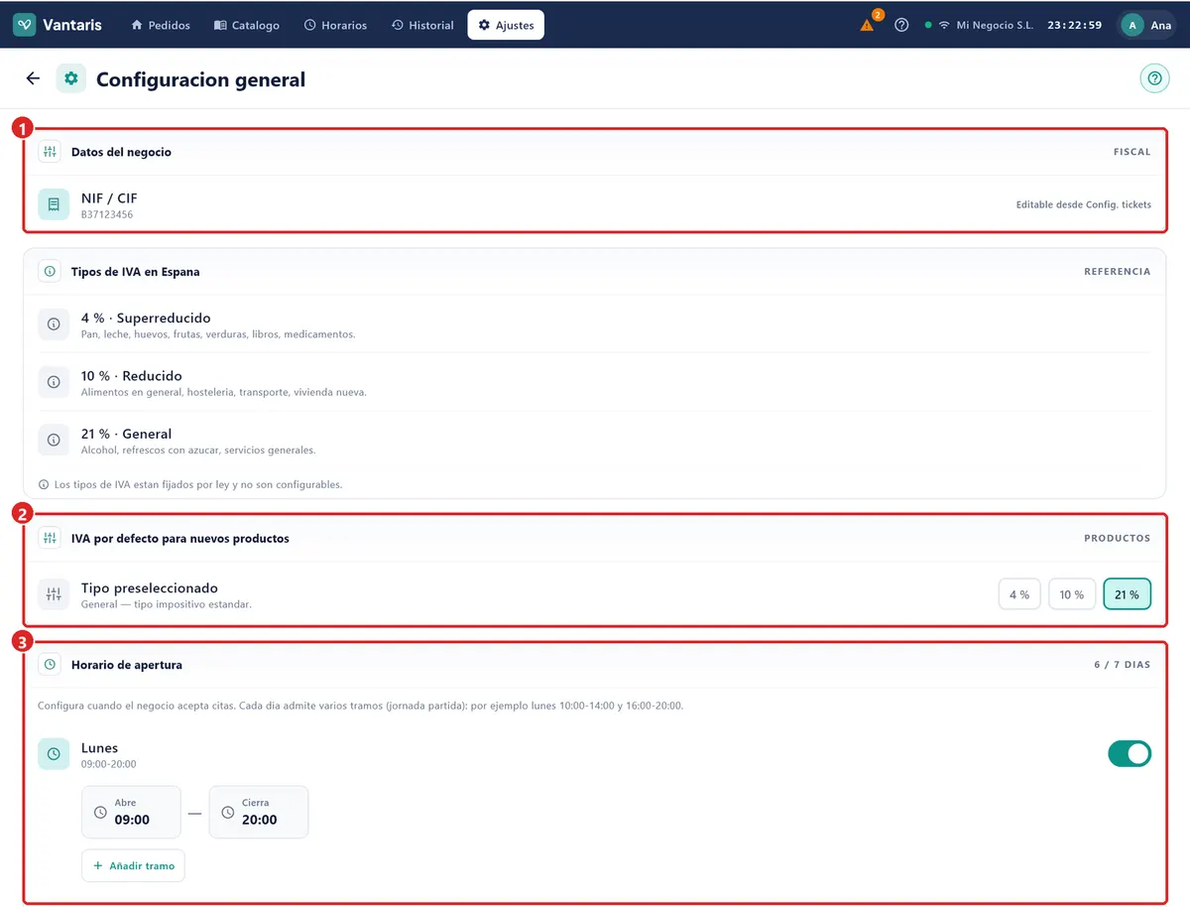
Task: Click the 'Editable desde Config. tickets' note
Action: [1084, 204]
